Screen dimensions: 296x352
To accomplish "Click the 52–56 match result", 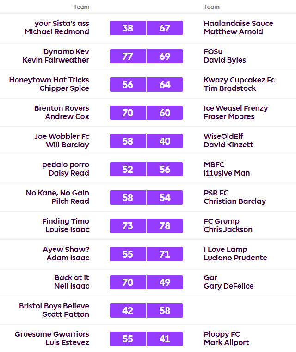I will point(146,169).
